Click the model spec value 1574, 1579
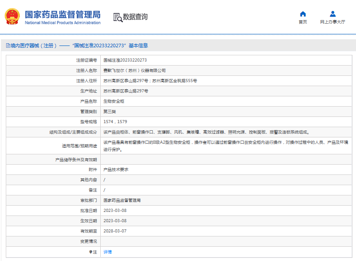This screenshot has width=356, height=261. 115,121
